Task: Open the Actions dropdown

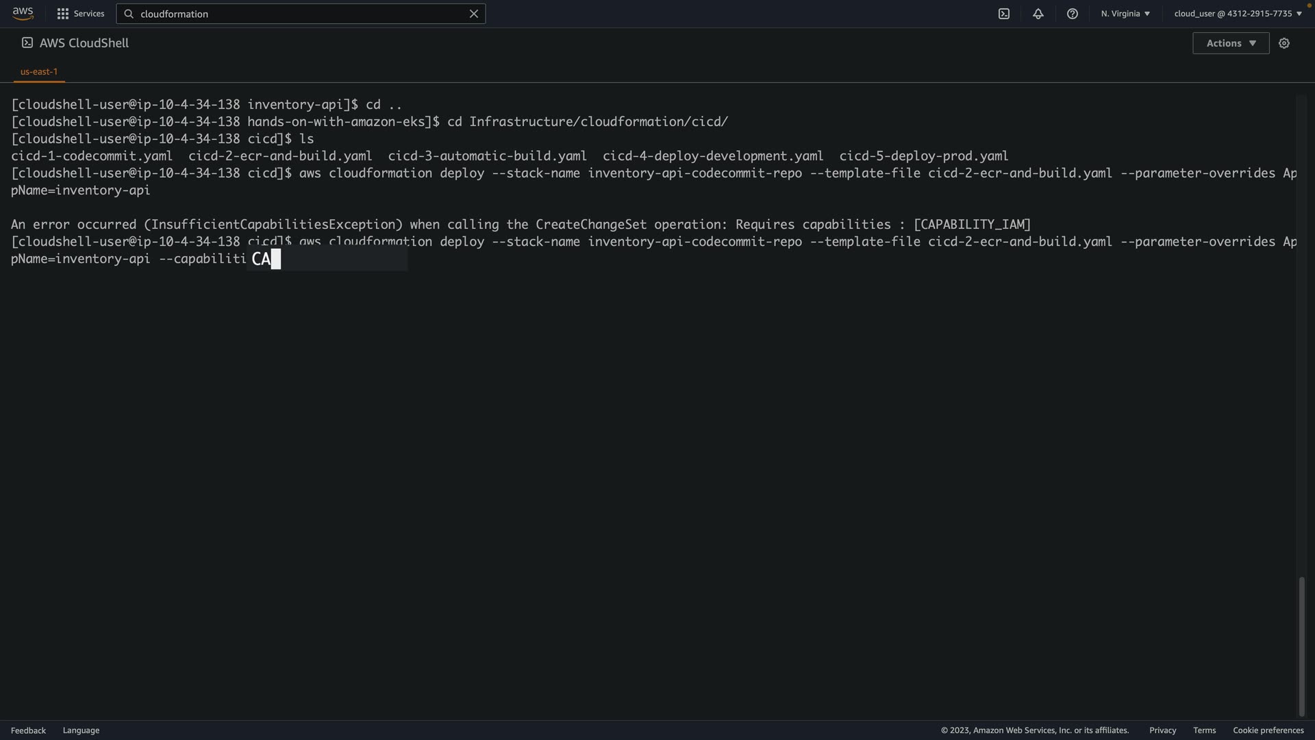Action: coord(1231,43)
